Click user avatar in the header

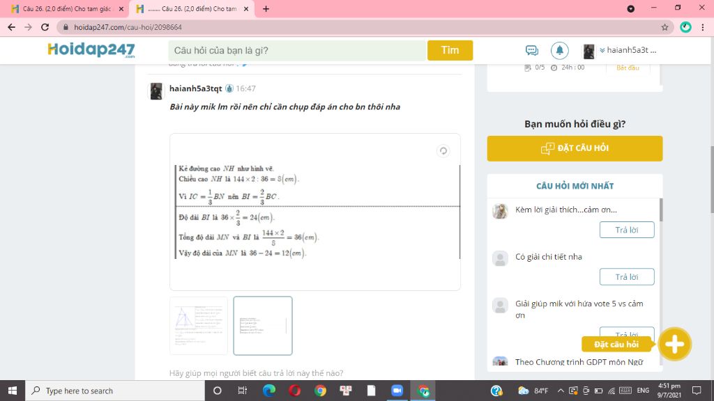point(588,52)
